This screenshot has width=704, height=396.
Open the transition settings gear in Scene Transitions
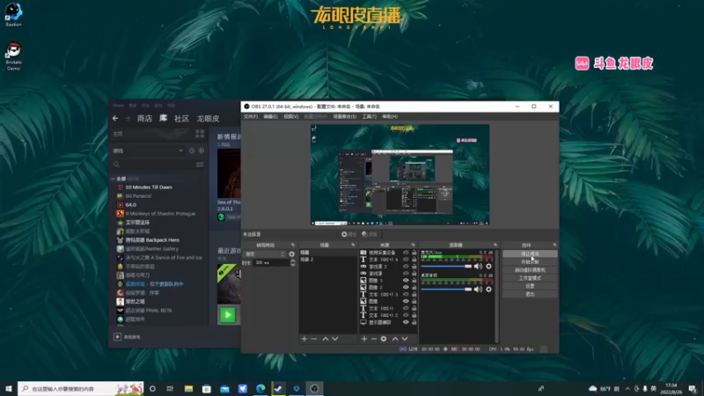pos(292,254)
